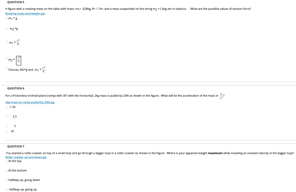Viewport: 296px width, 192px height.
Task: Choose 2.5 as the acceleration
Action: pyautogui.click(x=7, y=117)
